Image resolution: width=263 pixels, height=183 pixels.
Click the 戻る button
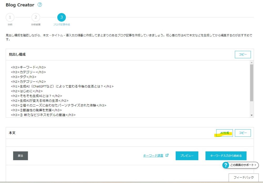click(x=21, y=156)
